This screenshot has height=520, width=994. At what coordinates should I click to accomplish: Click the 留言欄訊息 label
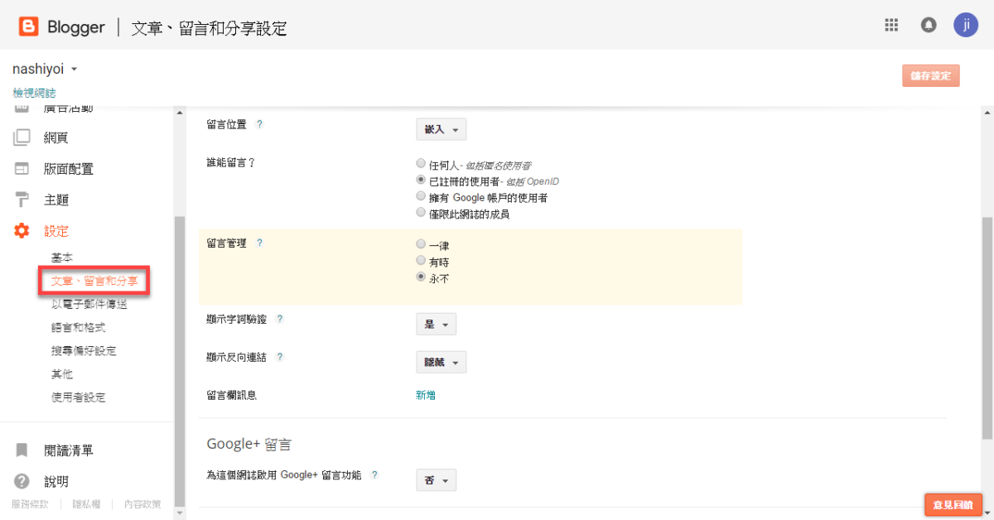pos(231,395)
